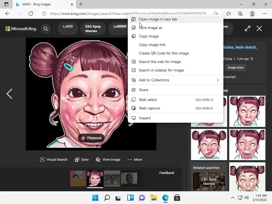Click the Image sizes button
This screenshot has height=204, width=272.
click(235, 68)
